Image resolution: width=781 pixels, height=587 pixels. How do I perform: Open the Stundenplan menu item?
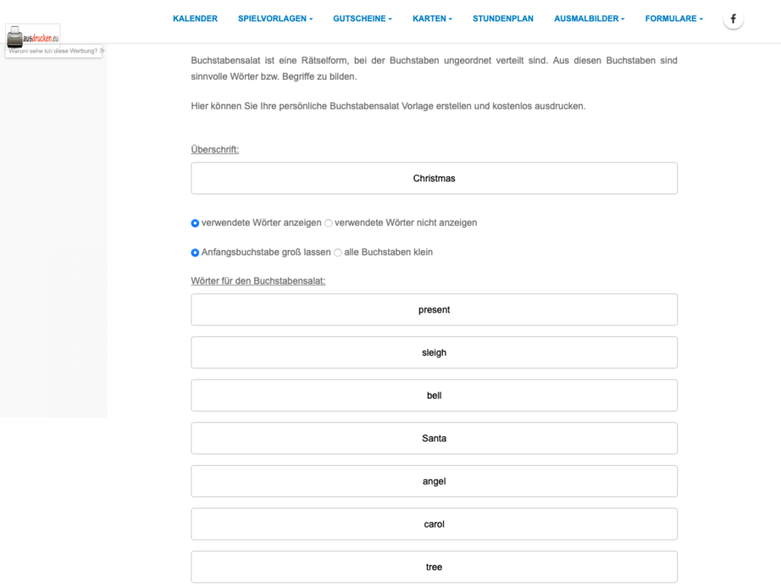(503, 19)
